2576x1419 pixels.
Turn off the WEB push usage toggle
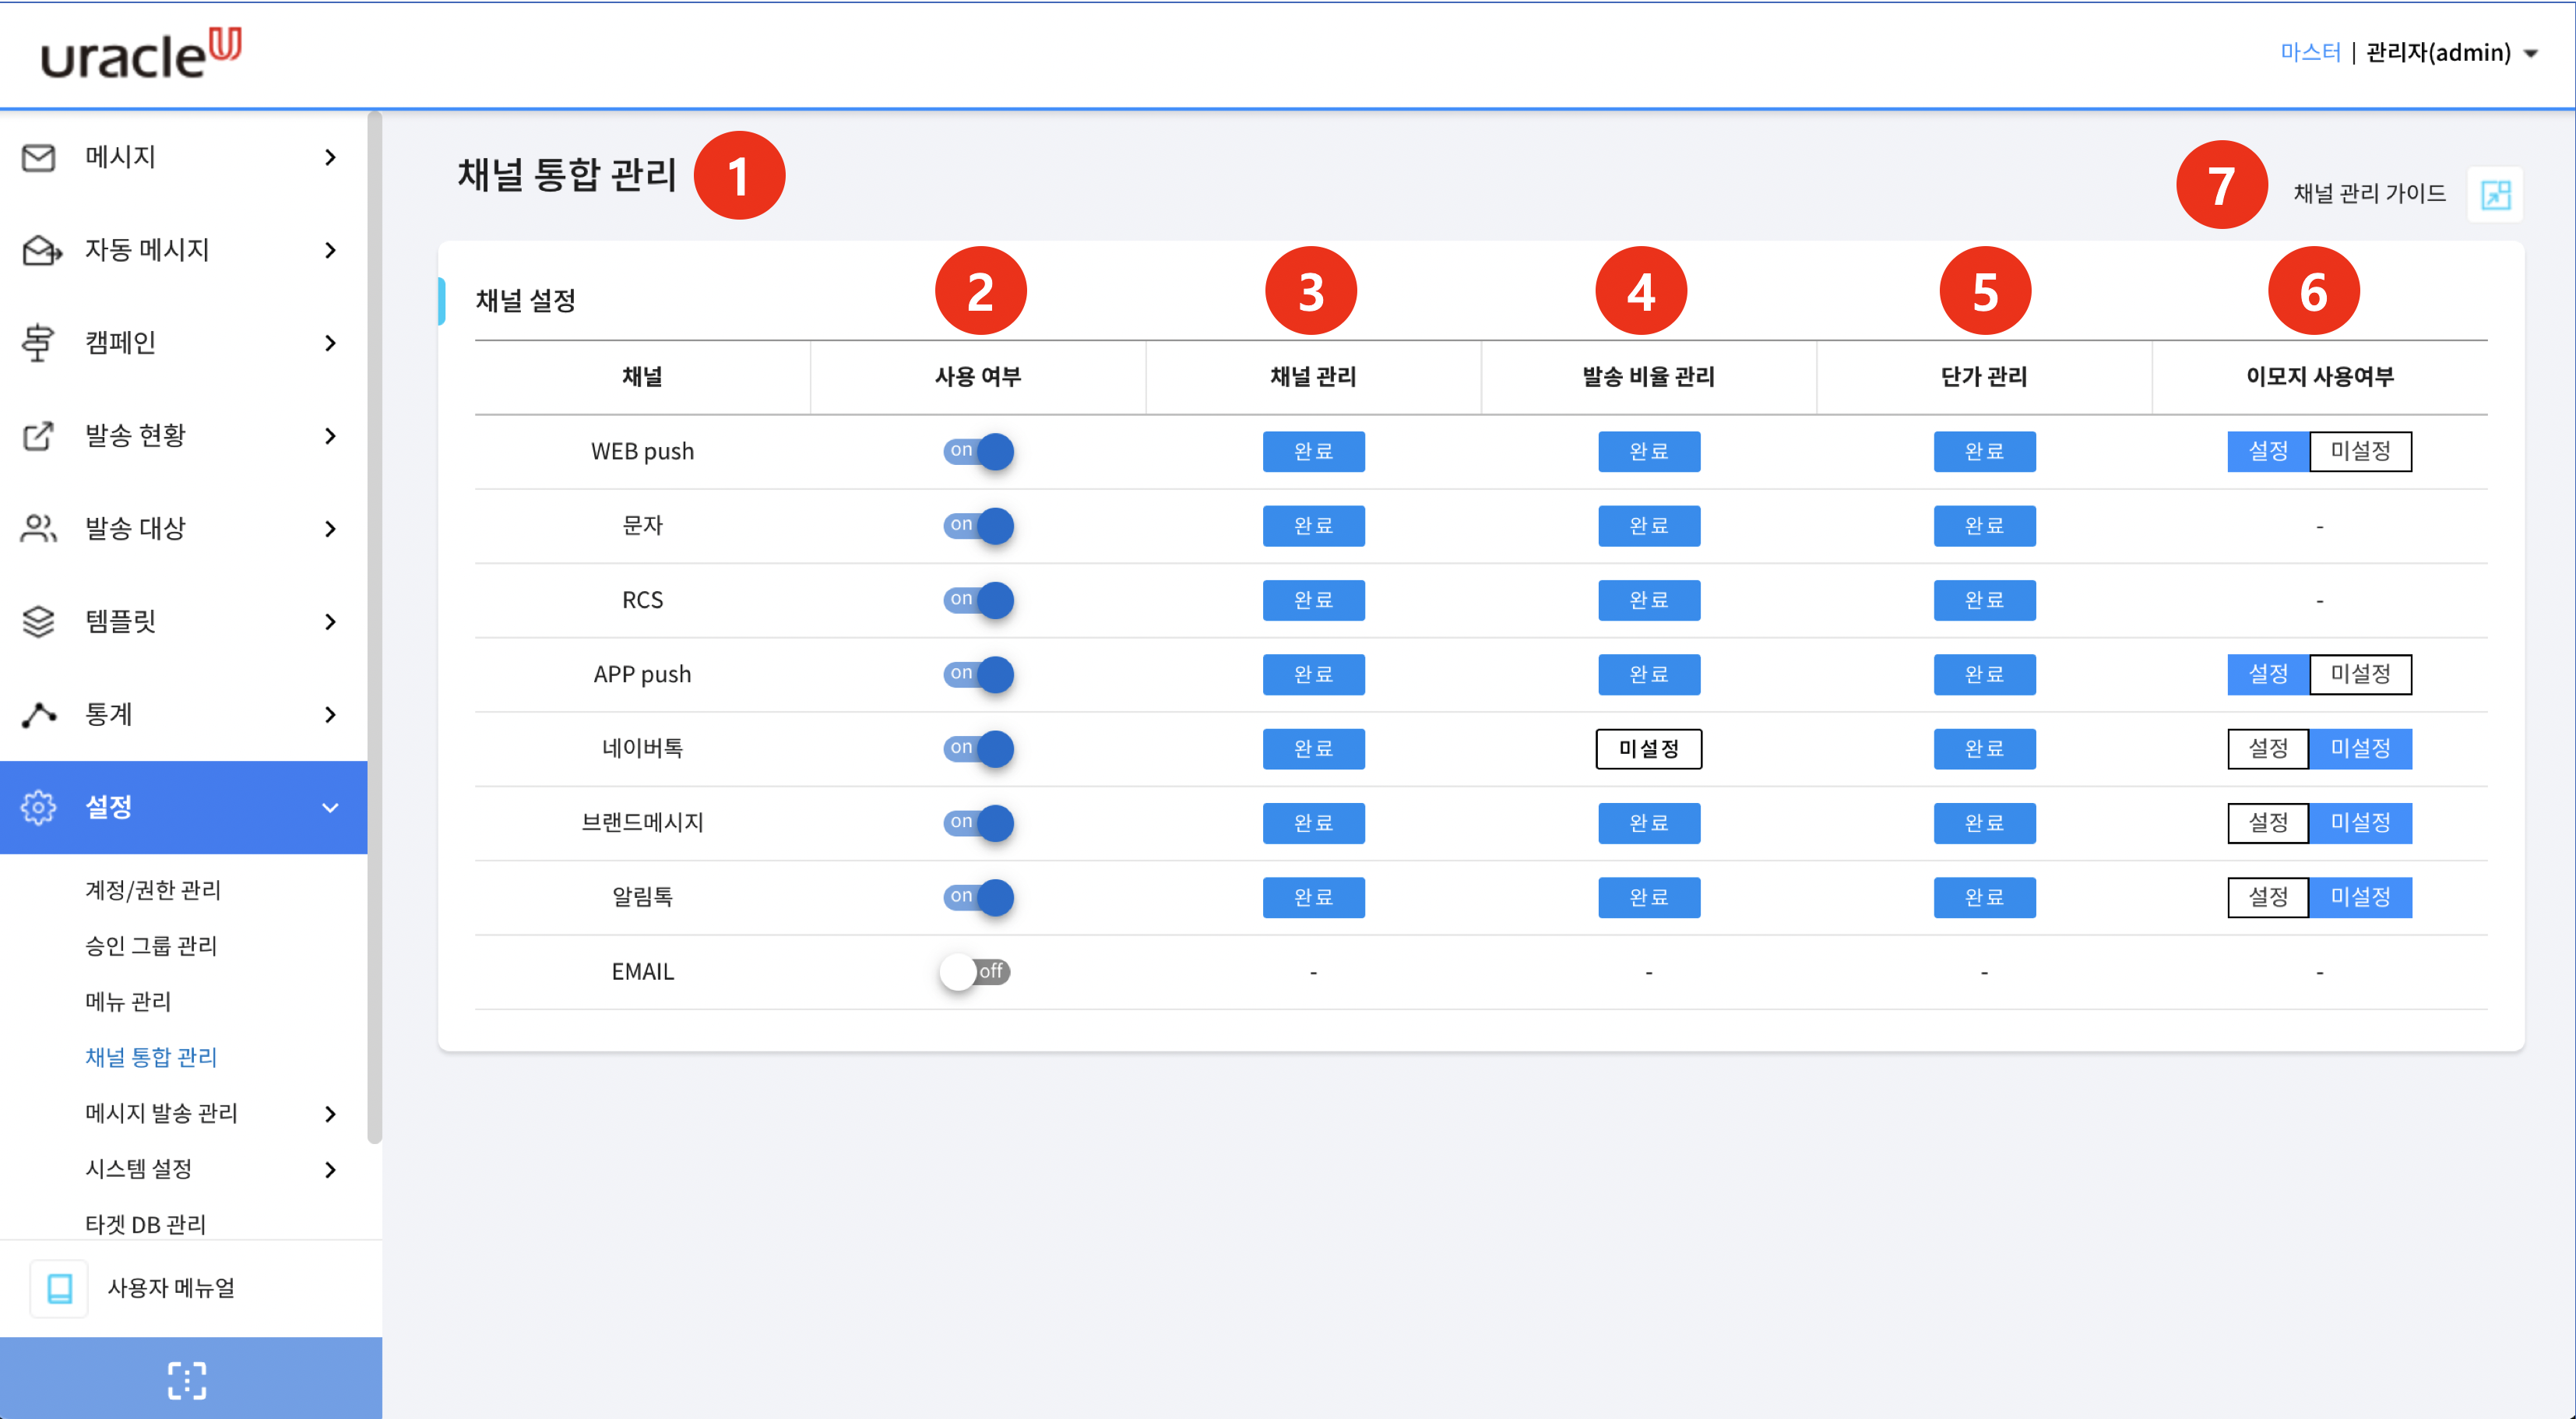(978, 451)
